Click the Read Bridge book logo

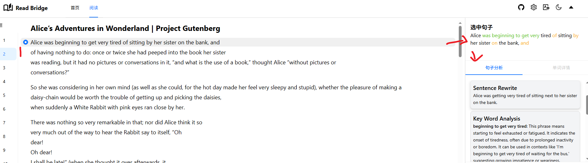pos(8,7)
